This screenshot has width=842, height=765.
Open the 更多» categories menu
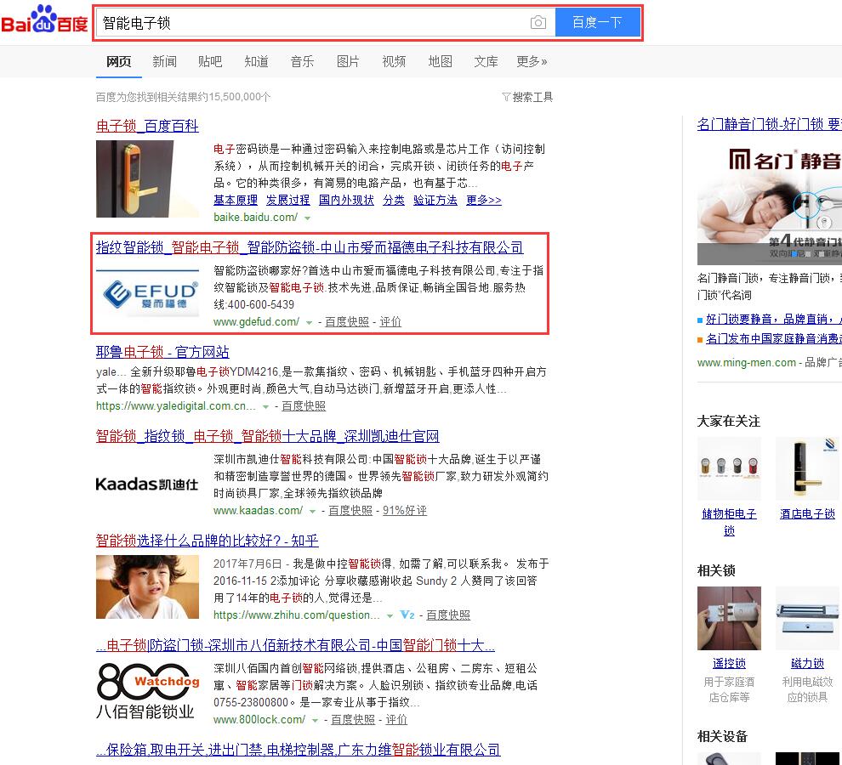click(532, 61)
